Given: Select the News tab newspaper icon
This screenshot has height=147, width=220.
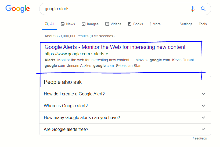Looking at the screenshot, I should coord(63,24).
